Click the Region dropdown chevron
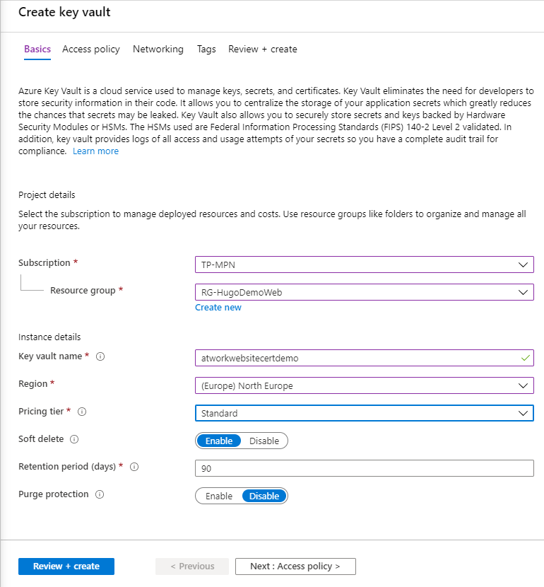The height and width of the screenshot is (587, 544). click(524, 385)
